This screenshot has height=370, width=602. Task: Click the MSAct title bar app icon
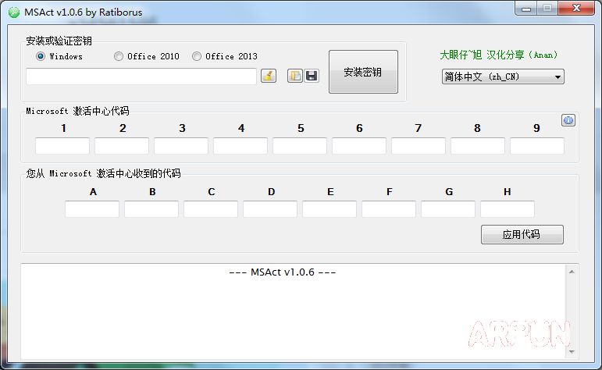click(x=14, y=12)
